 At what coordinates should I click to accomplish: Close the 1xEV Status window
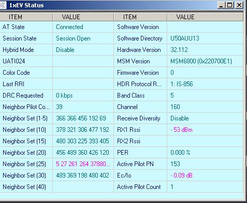tap(239, 5)
